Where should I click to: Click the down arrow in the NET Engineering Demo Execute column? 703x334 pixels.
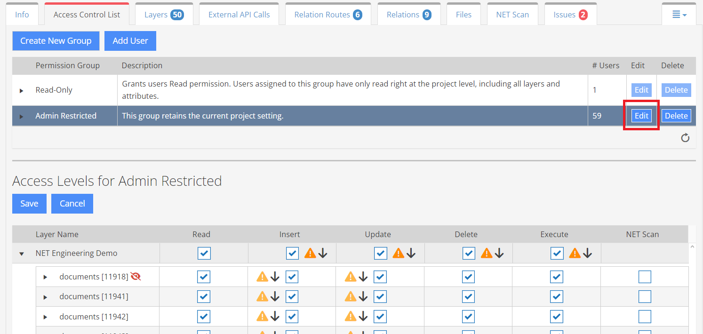(588, 253)
